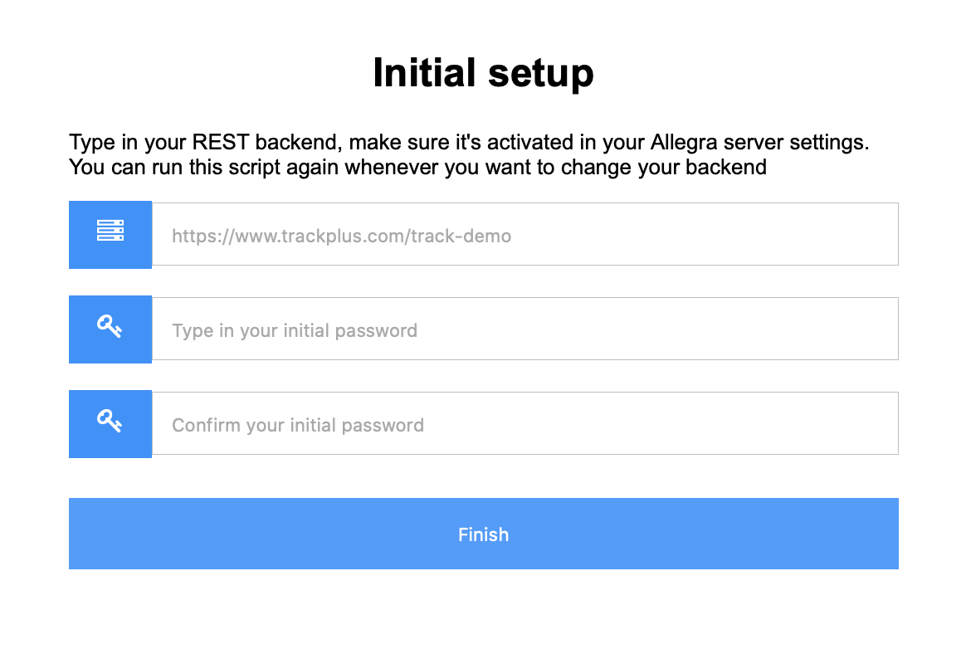Focus the REST backend URL input field
This screenshot has width=966, height=649.
(524, 235)
